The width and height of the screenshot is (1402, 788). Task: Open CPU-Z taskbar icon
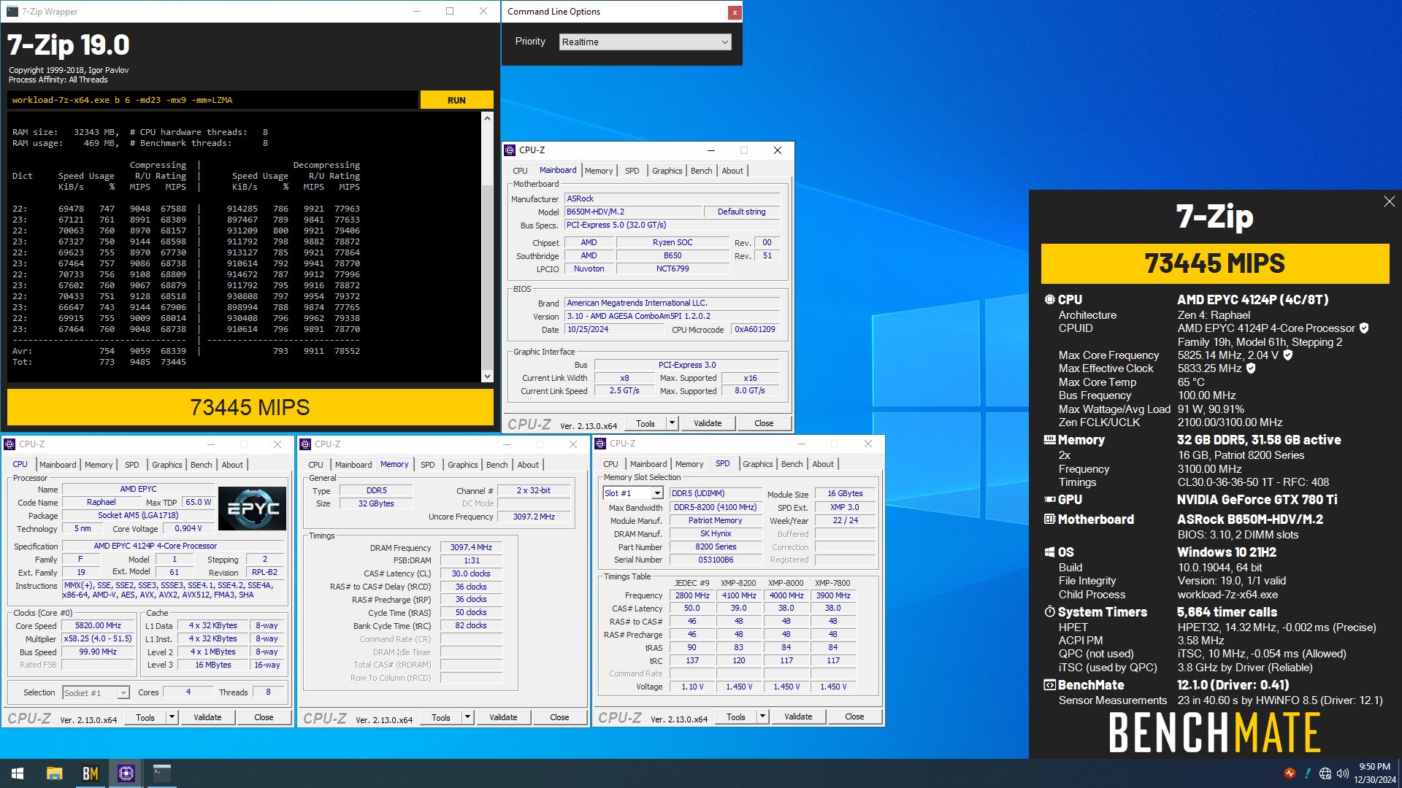[126, 773]
